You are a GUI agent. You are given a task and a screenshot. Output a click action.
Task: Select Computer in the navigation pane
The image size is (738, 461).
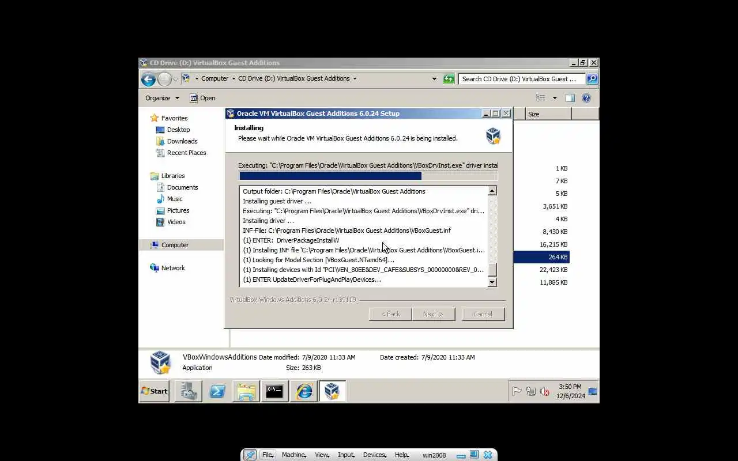175,245
